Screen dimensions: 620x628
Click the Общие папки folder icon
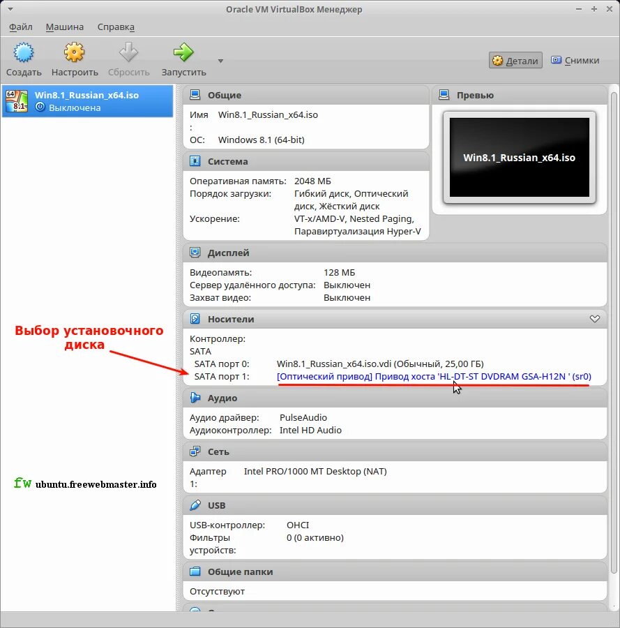click(x=195, y=571)
